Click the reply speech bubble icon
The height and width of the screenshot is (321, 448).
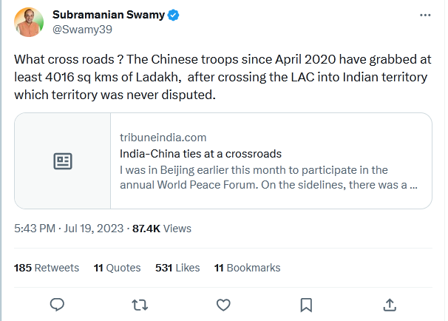tap(58, 304)
